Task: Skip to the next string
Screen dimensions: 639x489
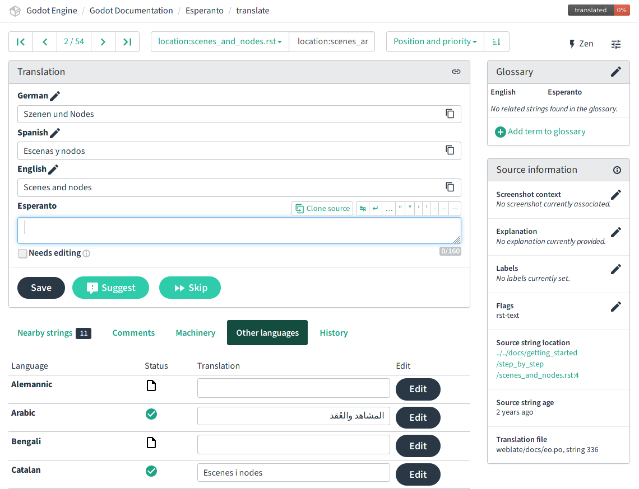Action: point(190,288)
